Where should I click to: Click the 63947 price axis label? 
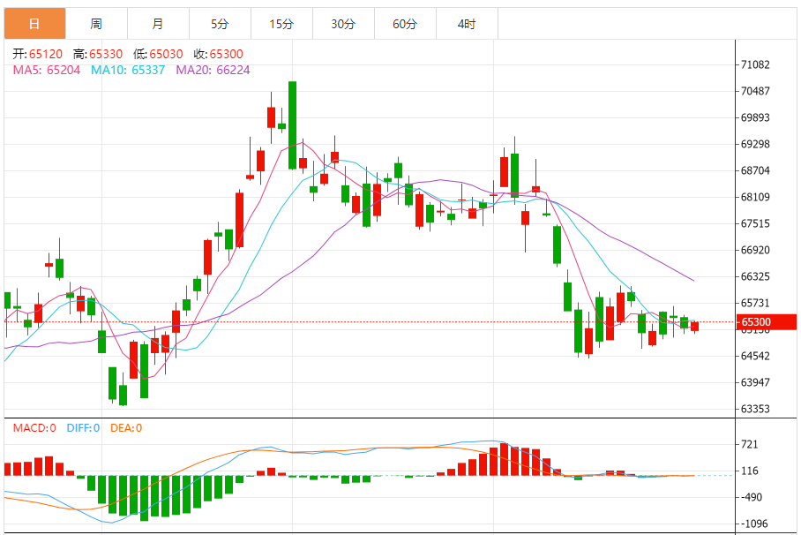click(x=755, y=382)
